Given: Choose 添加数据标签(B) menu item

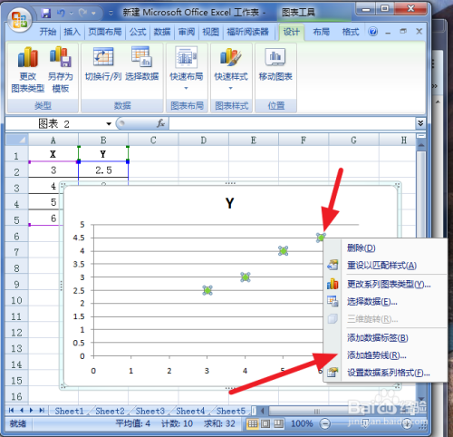Looking at the screenshot, I should (385, 338).
